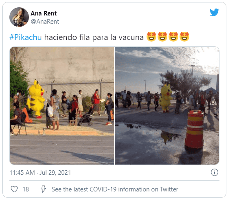Click the third star-eyes emoji
This screenshot has height=200, width=228.
tap(173, 37)
